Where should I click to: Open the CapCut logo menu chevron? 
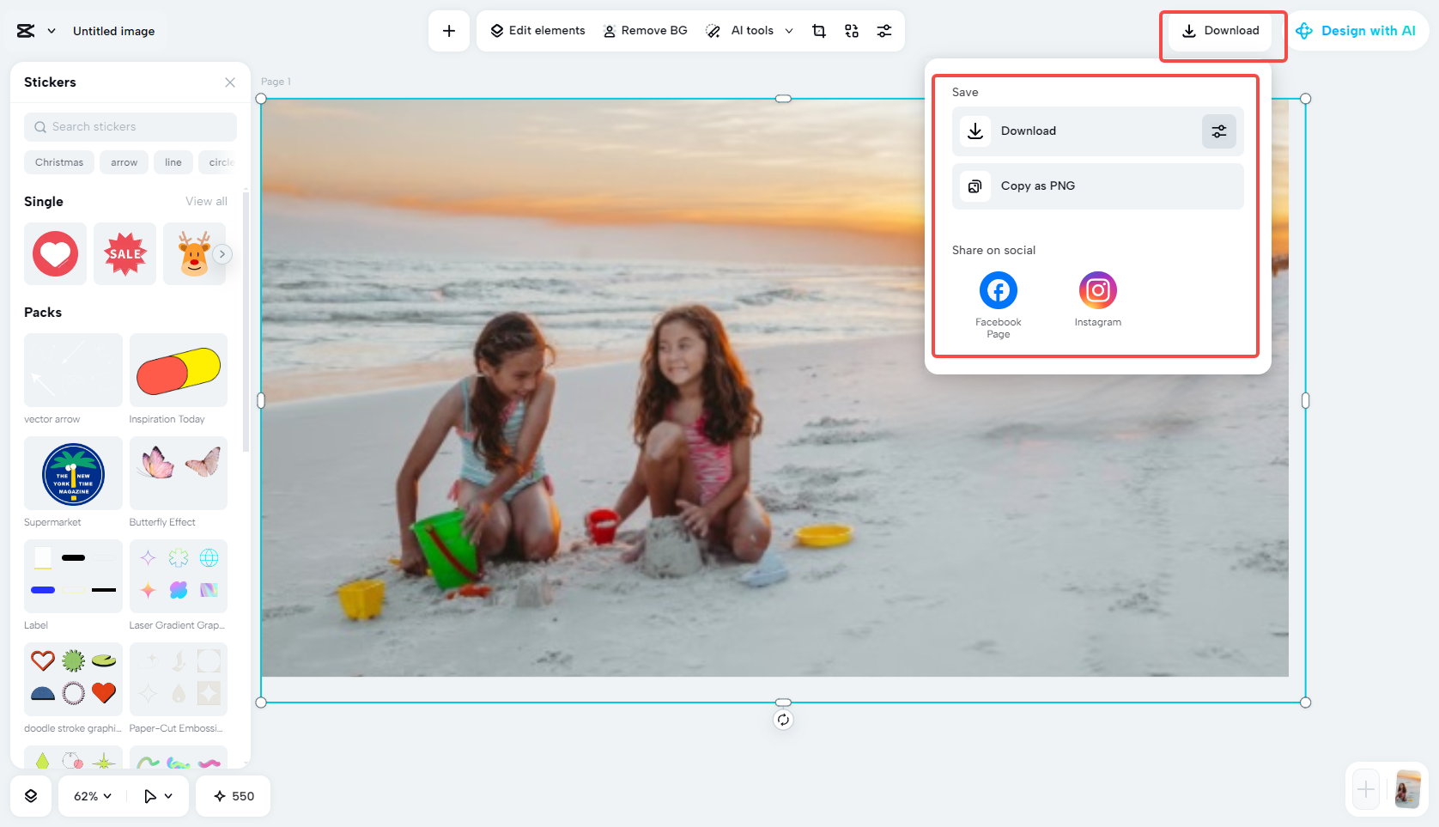point(52,31)
